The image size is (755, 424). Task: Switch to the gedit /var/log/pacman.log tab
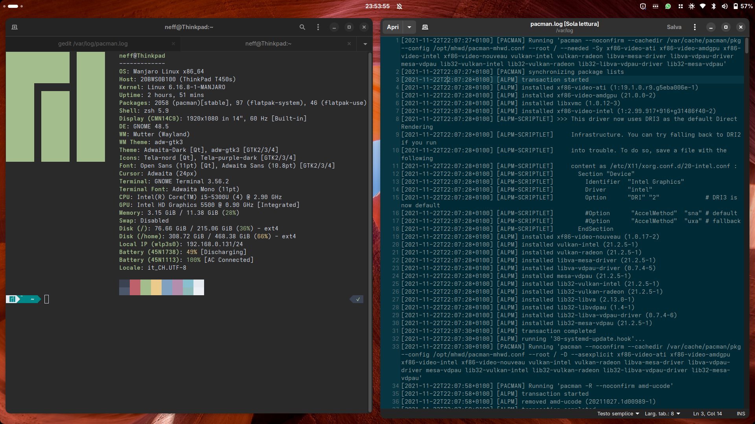coord(93,44)
